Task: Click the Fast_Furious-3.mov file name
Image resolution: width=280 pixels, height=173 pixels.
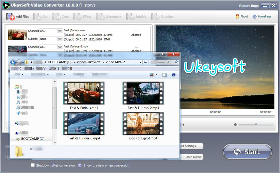Action: point(76,46)
